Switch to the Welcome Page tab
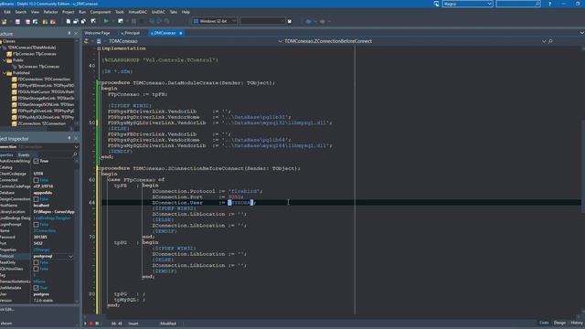The height and width of the screenshot is (329, 585). [97, 33]
